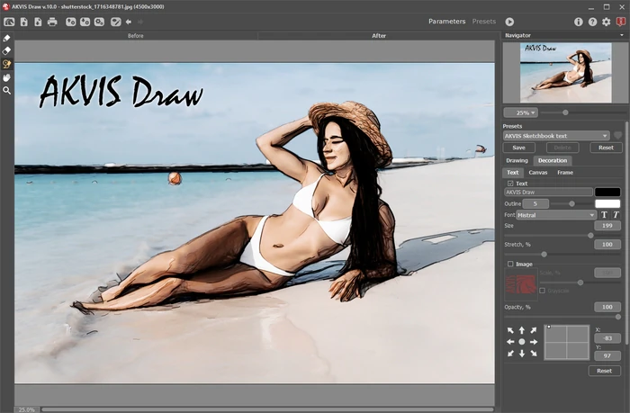This screenshot has width=630, height=413.
Task: Add the preset to favorites with the heart icon
Action: [618, 136]
